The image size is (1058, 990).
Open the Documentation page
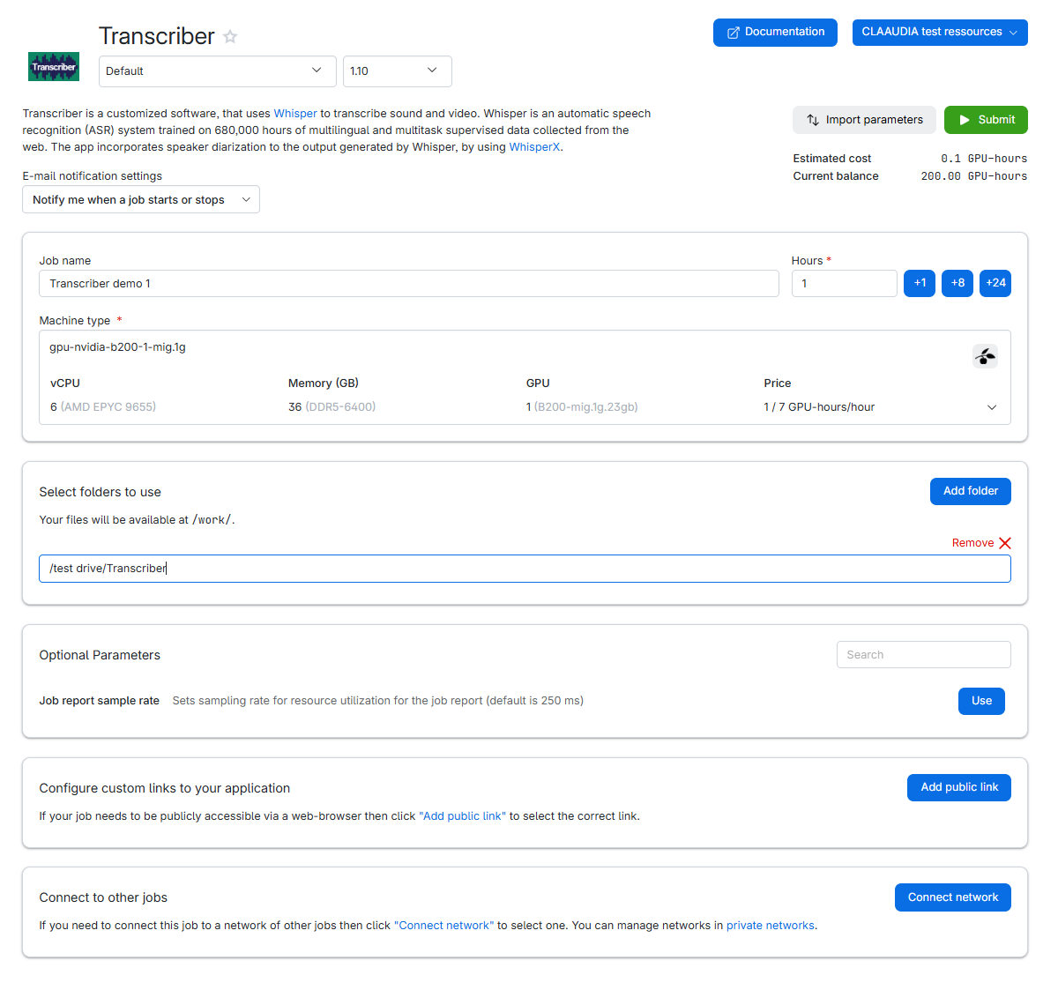(775, 32)
